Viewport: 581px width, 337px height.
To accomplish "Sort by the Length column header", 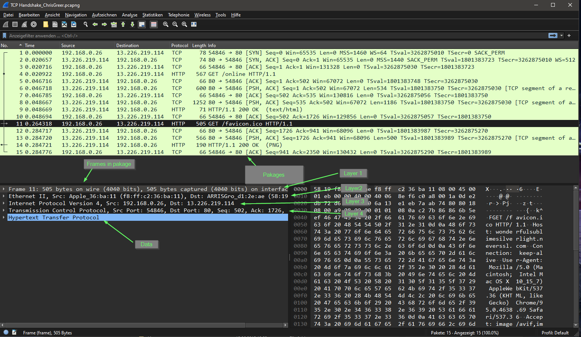I will [x=199, y=45].
